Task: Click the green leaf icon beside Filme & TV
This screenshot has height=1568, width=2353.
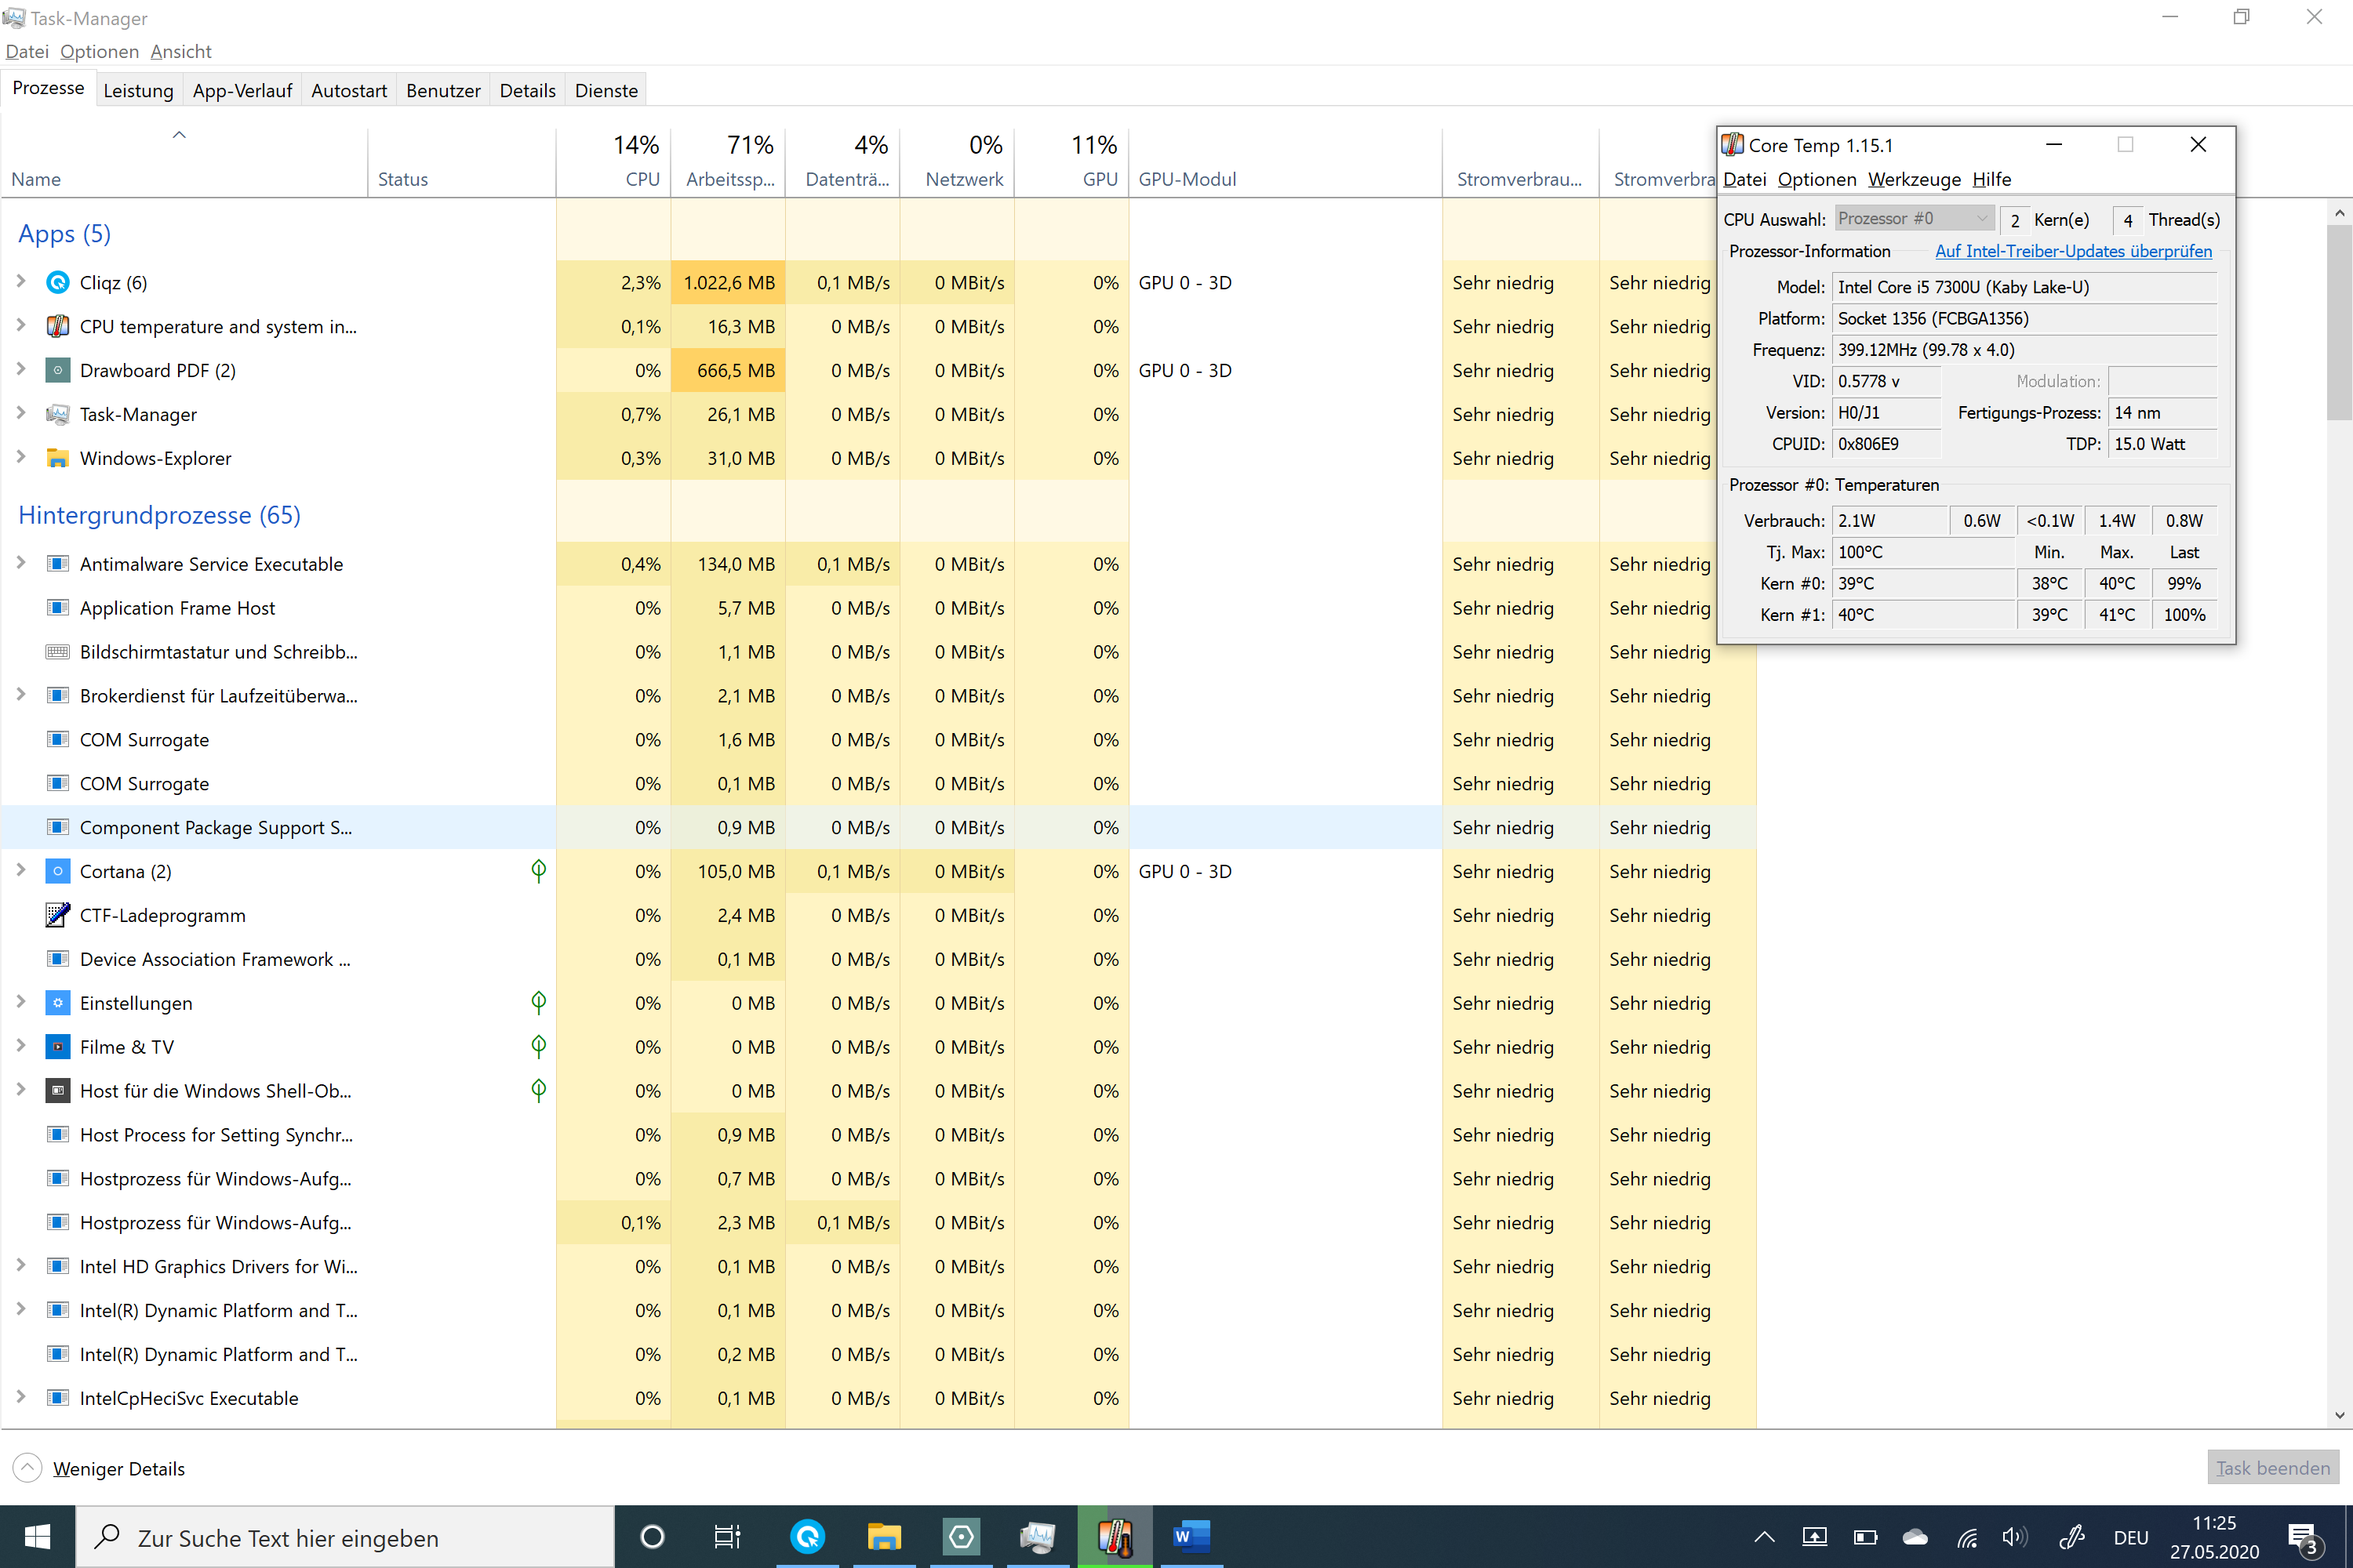Action: tap(538, 1048)
